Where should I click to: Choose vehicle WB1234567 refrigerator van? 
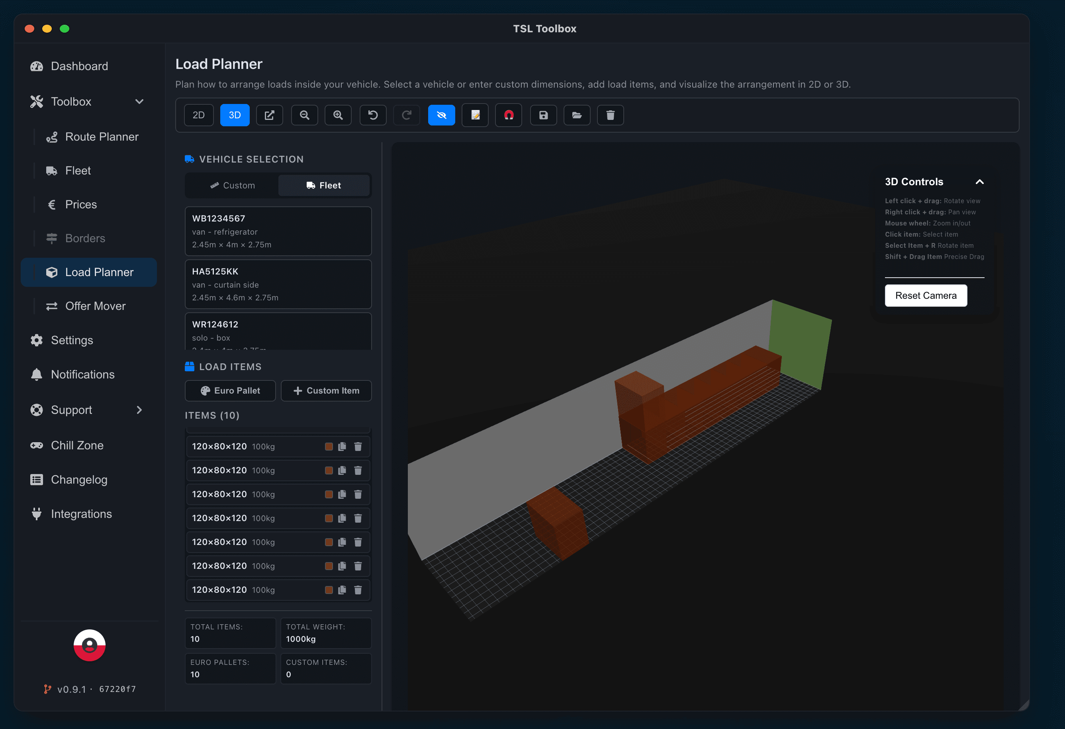pos(278,231)
